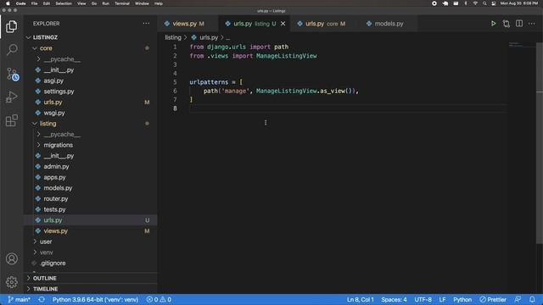
Task: Open the File menu
Action: tap(34, 3)
